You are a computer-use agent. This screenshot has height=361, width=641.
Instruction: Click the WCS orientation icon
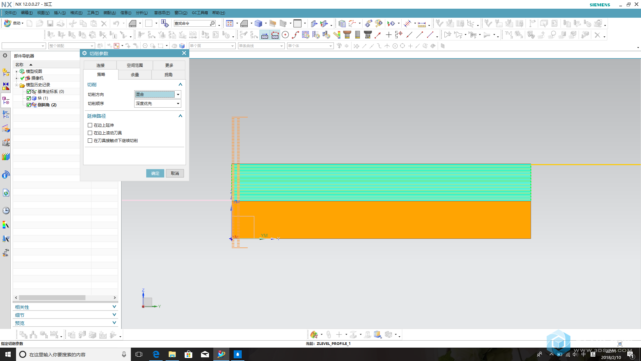coord(352,23)
